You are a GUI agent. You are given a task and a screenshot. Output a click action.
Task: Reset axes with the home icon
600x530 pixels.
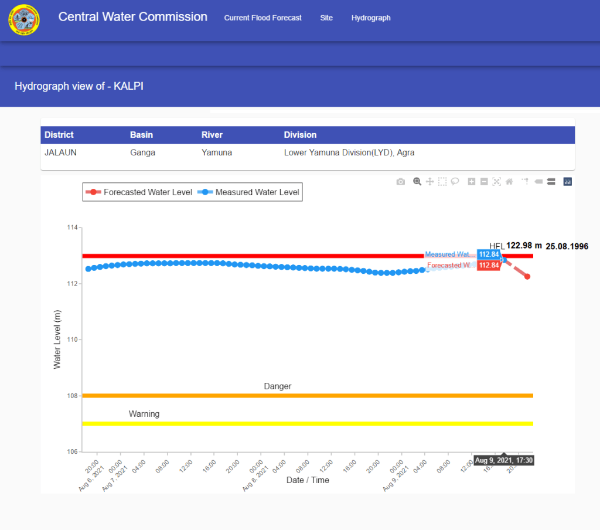(x=509, y=182)
